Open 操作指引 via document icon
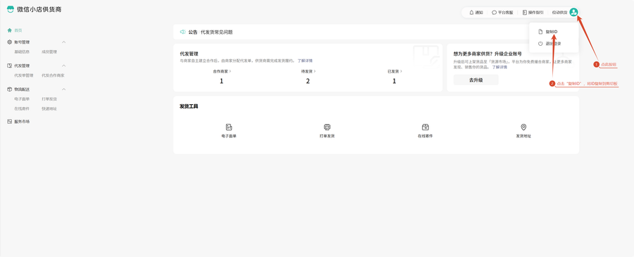Image resolution: width=634 pixels, height=257 pixels. click(x=525, y=13)
